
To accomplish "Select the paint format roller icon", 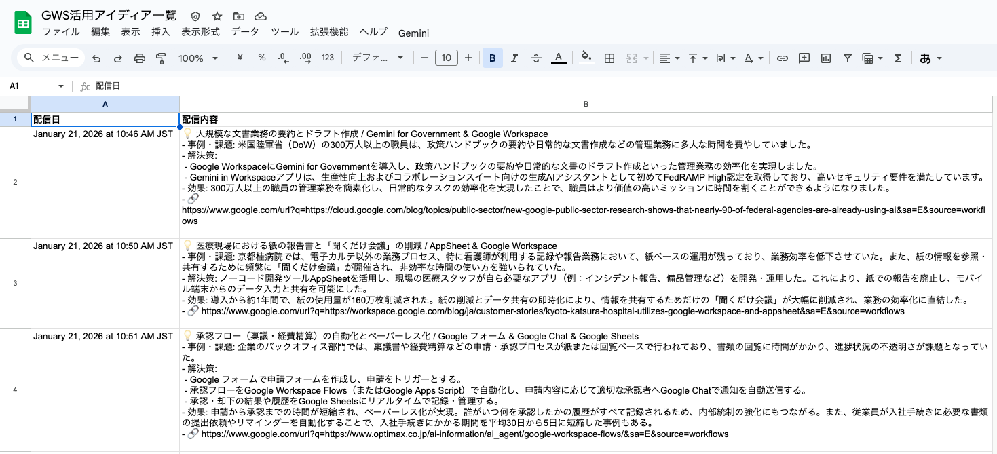I will tap(161, 58).
